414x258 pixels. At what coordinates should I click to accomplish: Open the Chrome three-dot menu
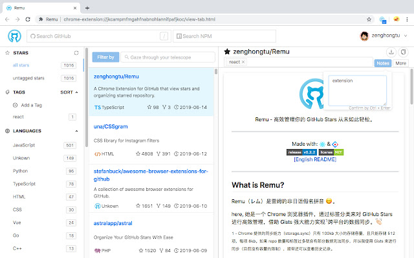(407, 19)
